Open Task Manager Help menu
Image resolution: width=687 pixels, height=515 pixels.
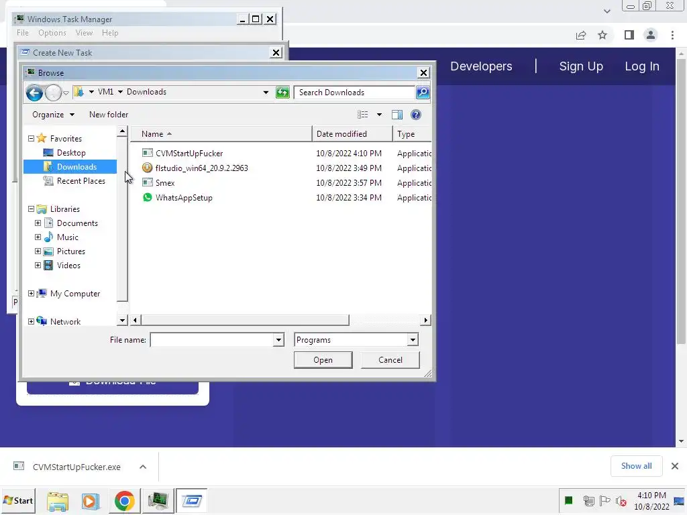[110, 33]
